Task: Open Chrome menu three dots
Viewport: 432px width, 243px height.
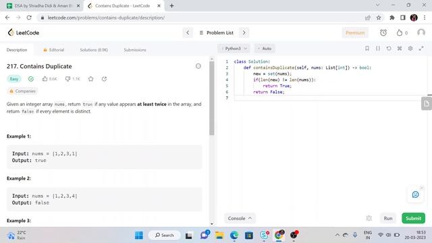Action: [425, 18]
